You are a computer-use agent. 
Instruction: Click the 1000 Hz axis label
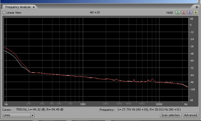[83, 104]
